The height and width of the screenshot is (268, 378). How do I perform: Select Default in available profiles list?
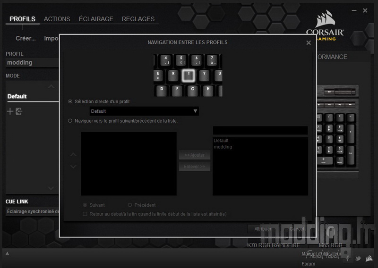tap(221, 141)
